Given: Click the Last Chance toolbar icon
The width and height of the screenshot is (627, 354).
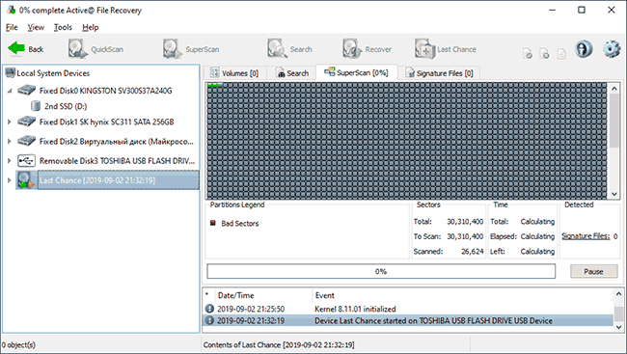Looking at the screenshot, I should pyautogui.click(x=424, y=49).
